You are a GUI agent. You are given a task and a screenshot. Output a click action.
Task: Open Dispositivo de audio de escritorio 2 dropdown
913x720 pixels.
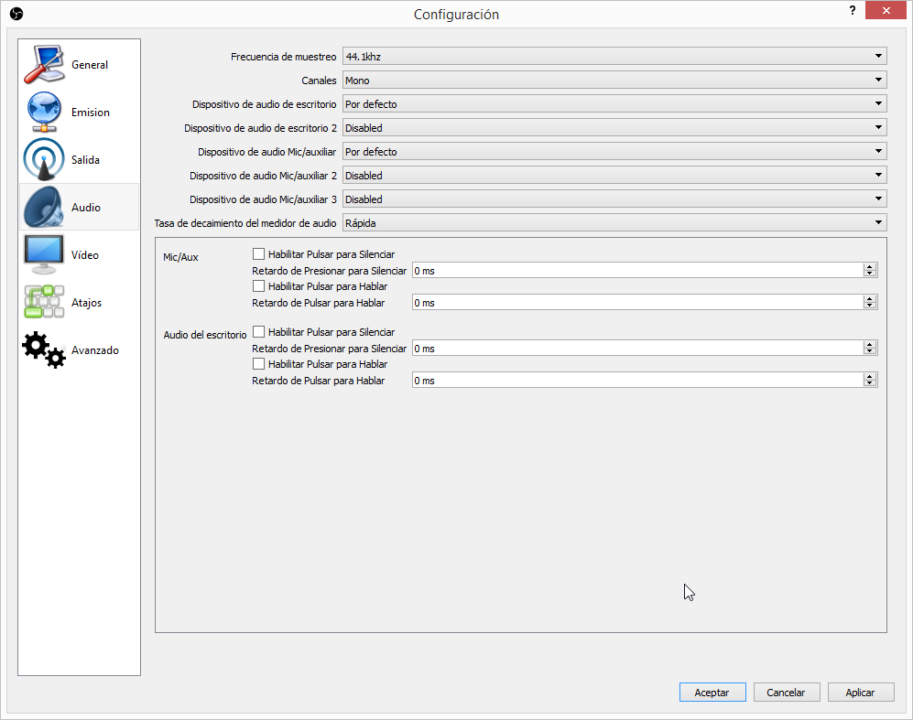(x=614, y=128)
